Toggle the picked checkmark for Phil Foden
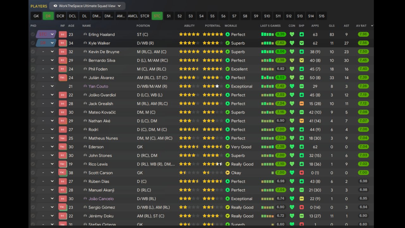This screenshot has height=228, width=405. click(33, 69)
